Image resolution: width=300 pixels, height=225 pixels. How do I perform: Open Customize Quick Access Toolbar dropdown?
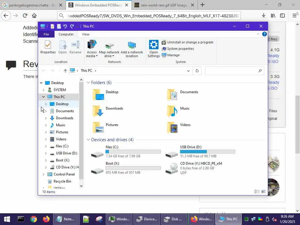pos(77,26)
